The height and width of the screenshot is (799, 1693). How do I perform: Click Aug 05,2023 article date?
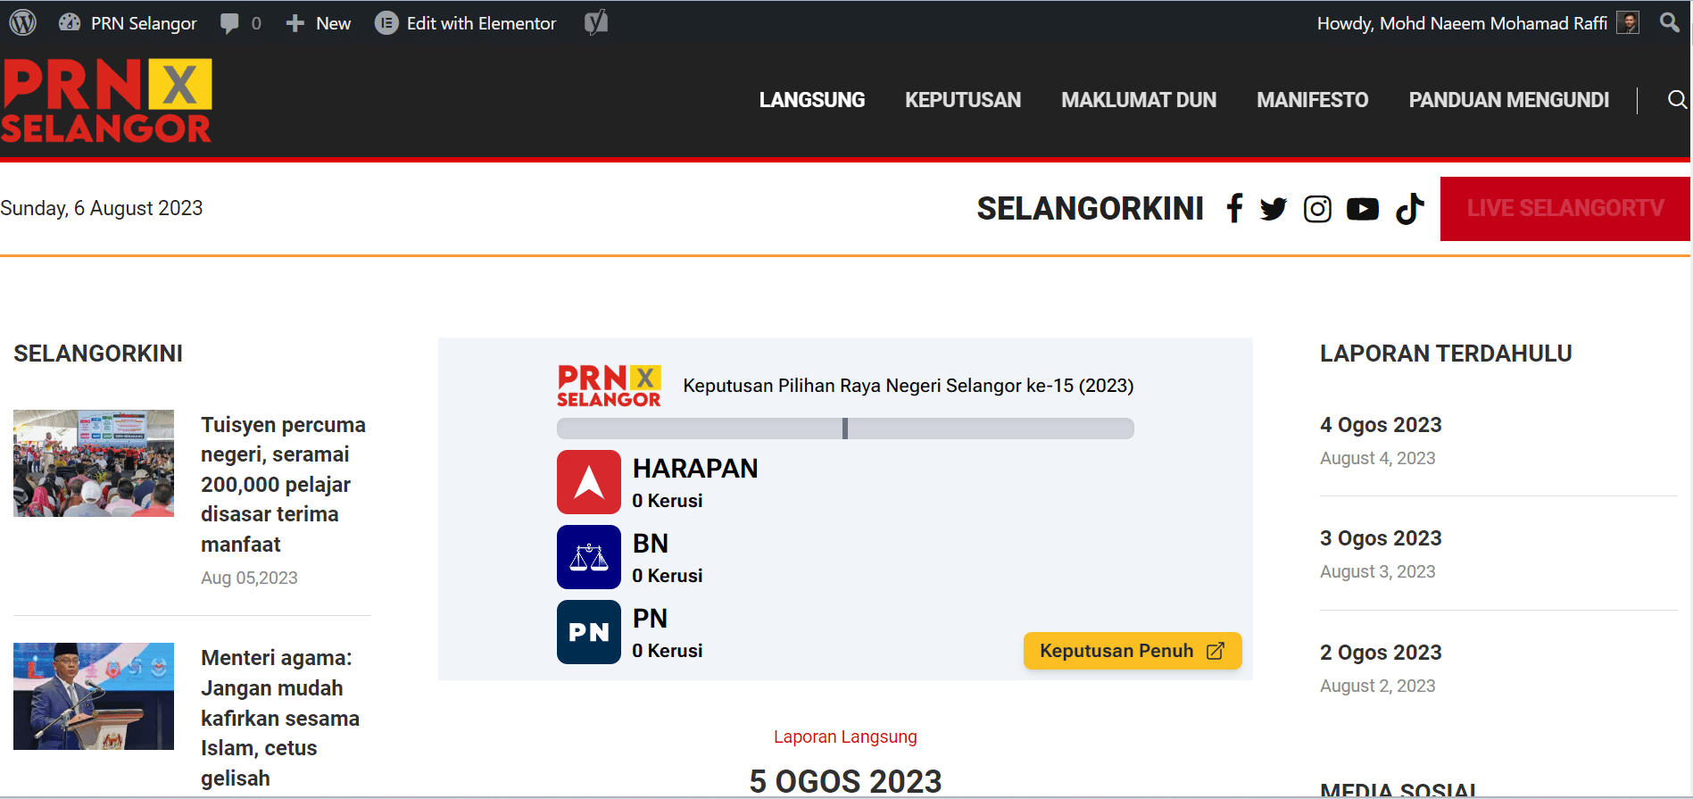pos(249,578)
